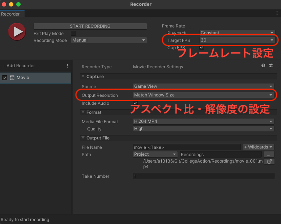The image size is (281, 224).
Task: Toggle the Cap FPS checkbox
Action: pyautogui.click(x=201, y=47)
